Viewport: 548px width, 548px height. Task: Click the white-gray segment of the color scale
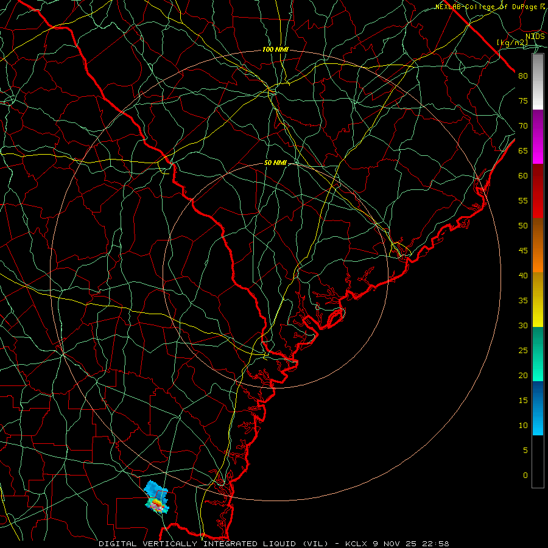point(538,82)
